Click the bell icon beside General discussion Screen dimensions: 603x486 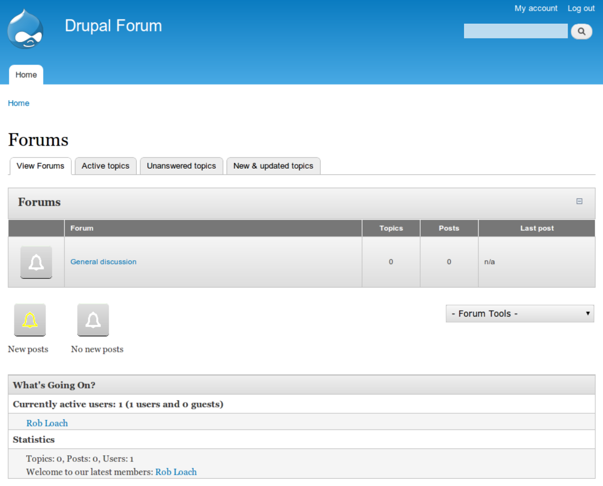[x=36, y=262]
